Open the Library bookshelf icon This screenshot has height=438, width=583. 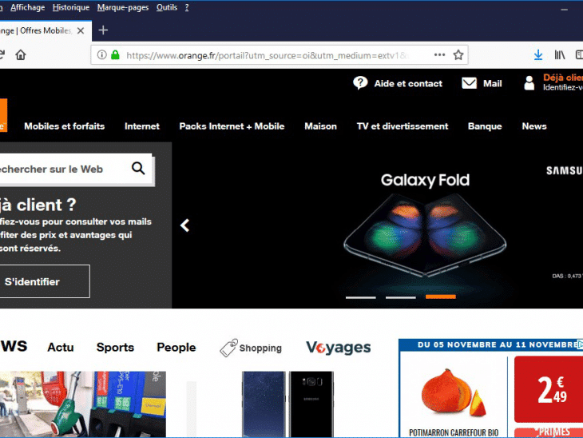(x=560, y=55)
